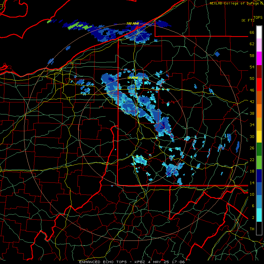Click the 6 legend scale value

253,206
